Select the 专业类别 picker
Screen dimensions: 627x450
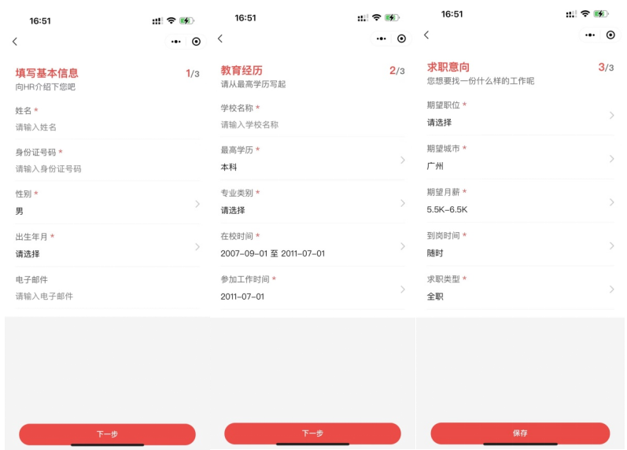coord(312,203)
